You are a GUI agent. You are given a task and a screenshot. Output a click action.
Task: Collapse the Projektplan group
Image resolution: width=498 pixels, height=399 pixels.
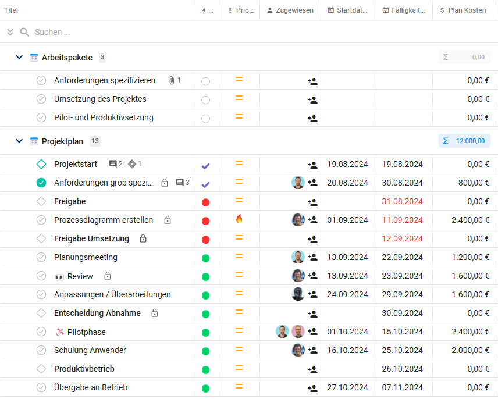[x=19, y=141]
